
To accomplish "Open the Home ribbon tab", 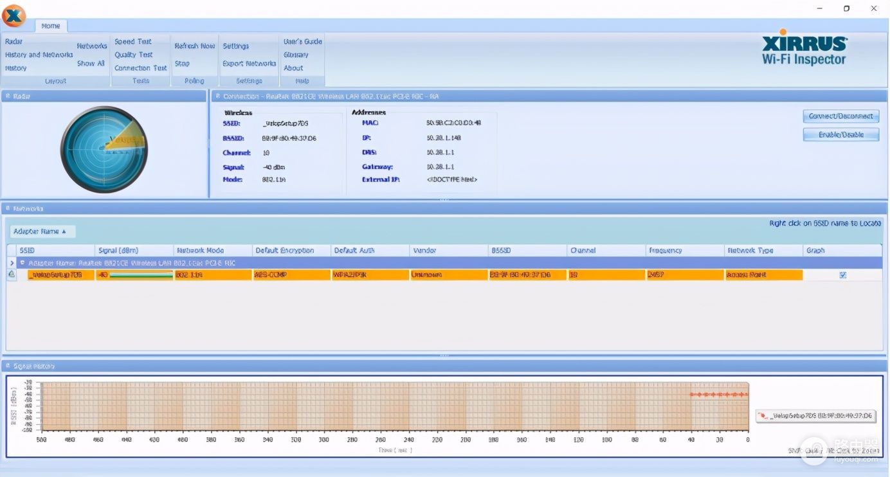I will 50,26.
